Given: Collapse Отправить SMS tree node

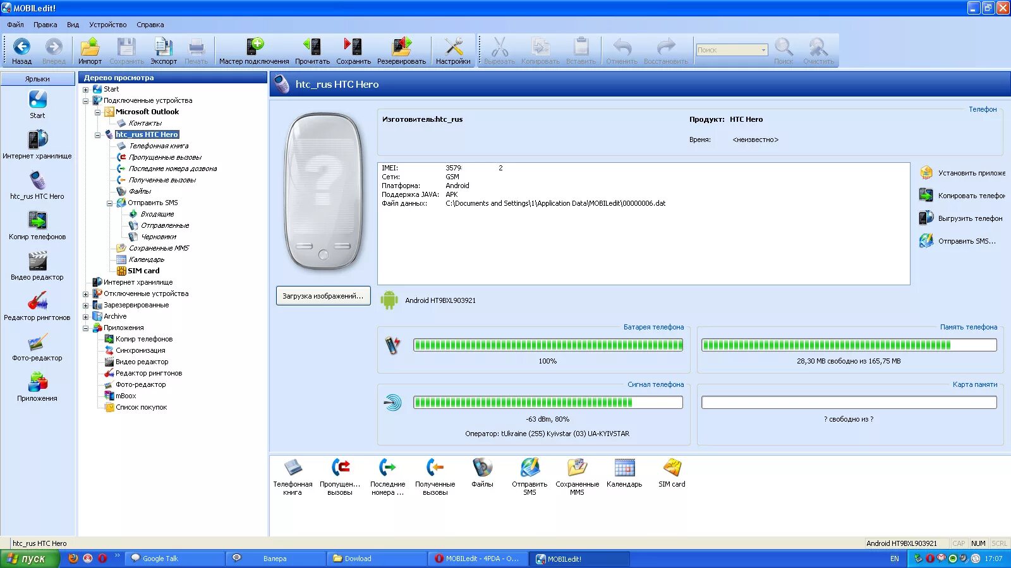Looking at the screenshot, I should click(x=110, y=203).
